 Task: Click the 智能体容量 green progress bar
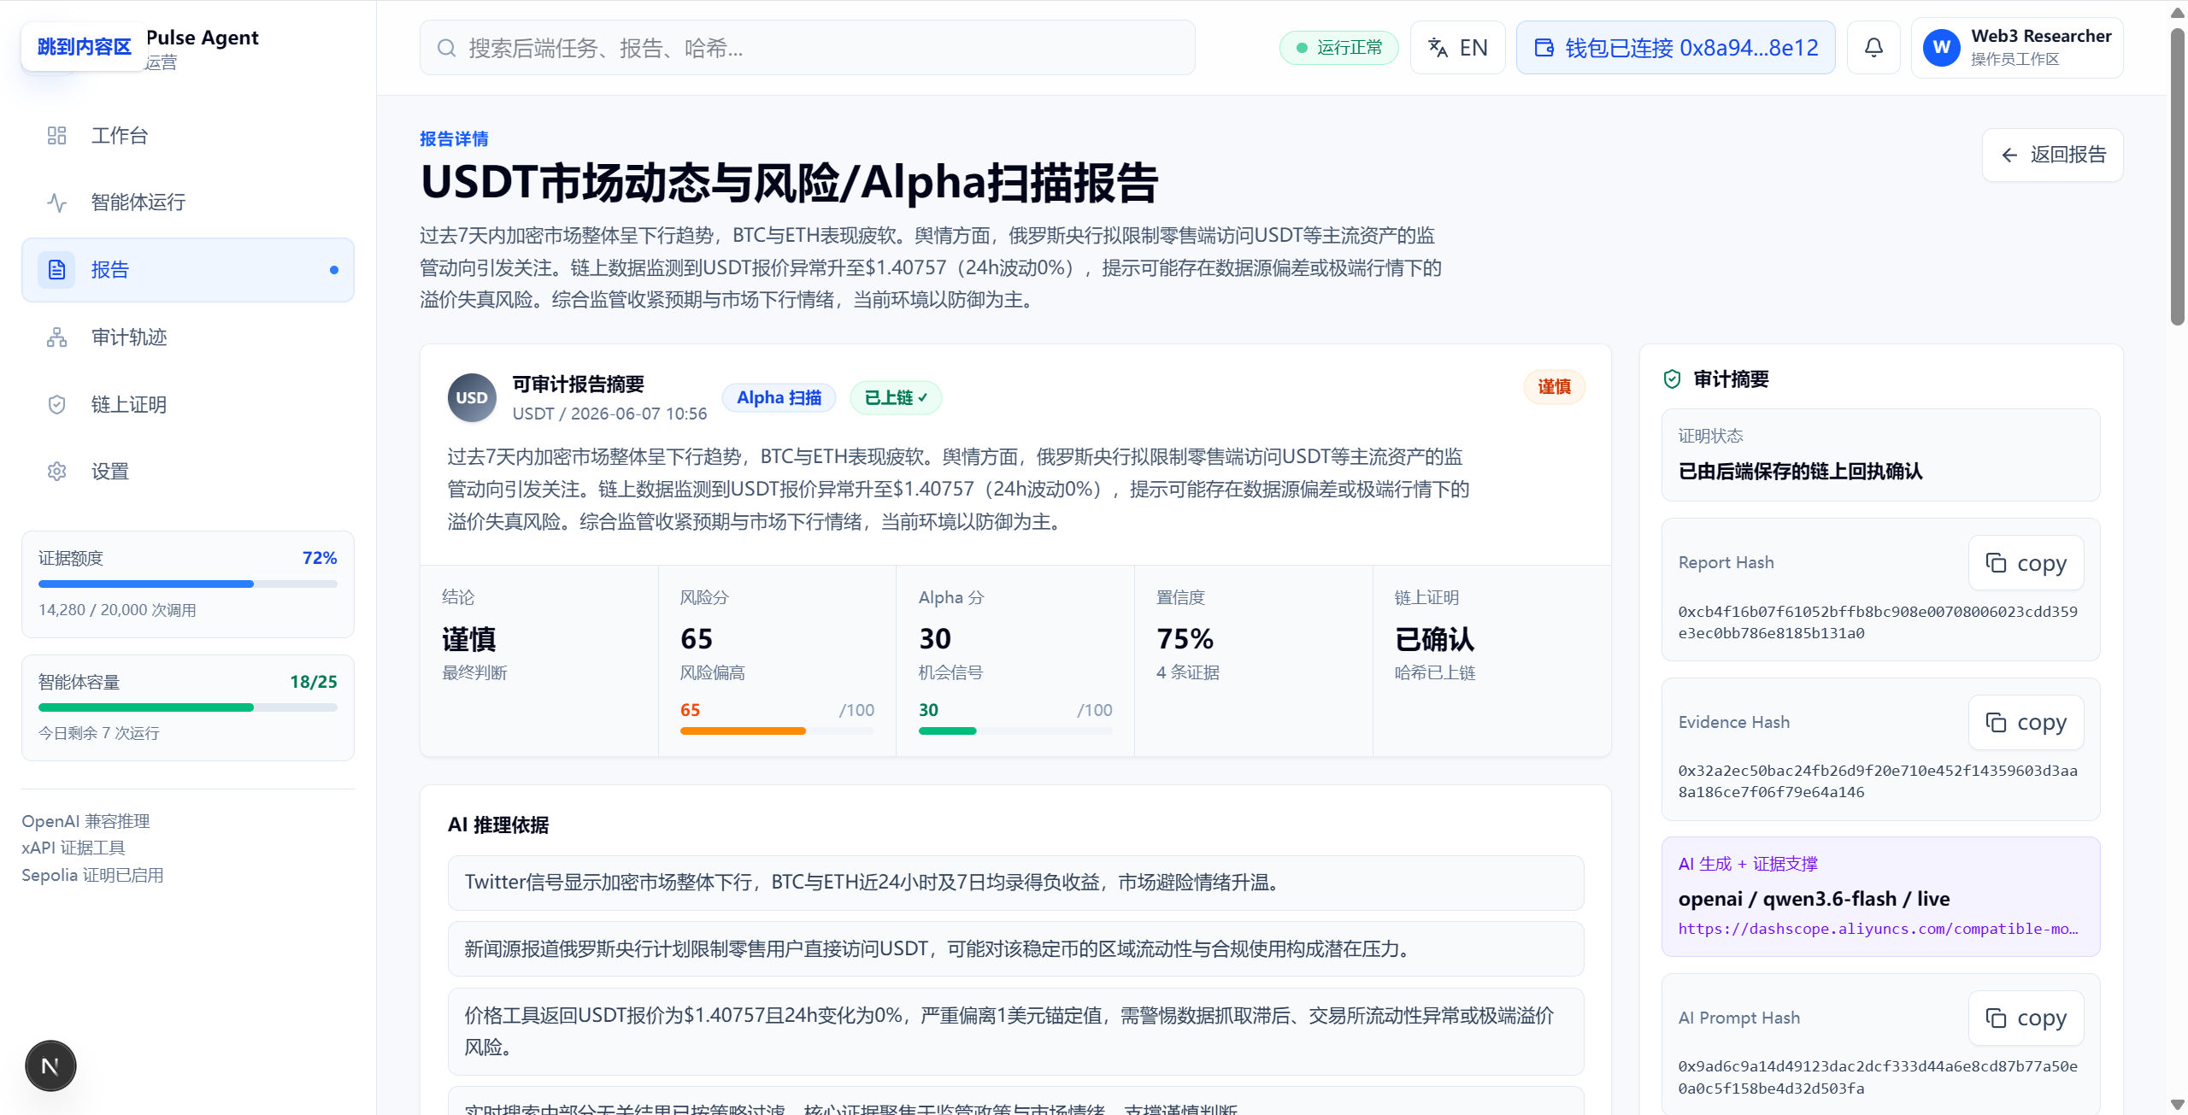coord(188,707)
